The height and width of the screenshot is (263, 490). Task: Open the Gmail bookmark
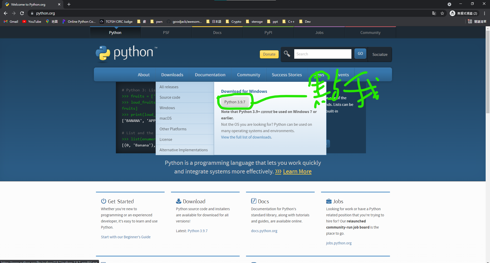click(x=11, y=22)
